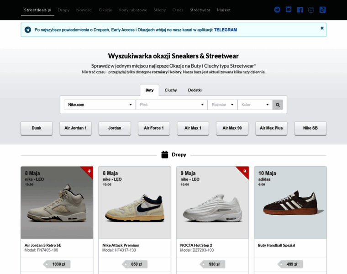Click the Buty Handball Spezial title
The image size is (347, 274).
(277, 245)
